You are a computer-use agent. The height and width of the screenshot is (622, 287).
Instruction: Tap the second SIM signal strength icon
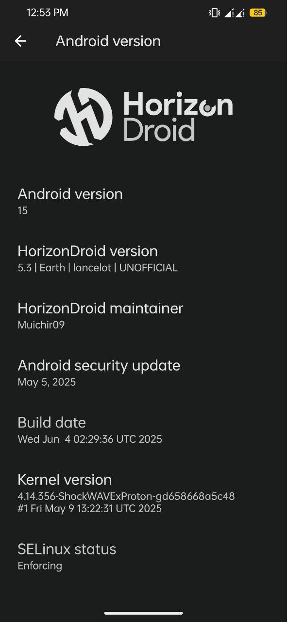tap(240, 13)
